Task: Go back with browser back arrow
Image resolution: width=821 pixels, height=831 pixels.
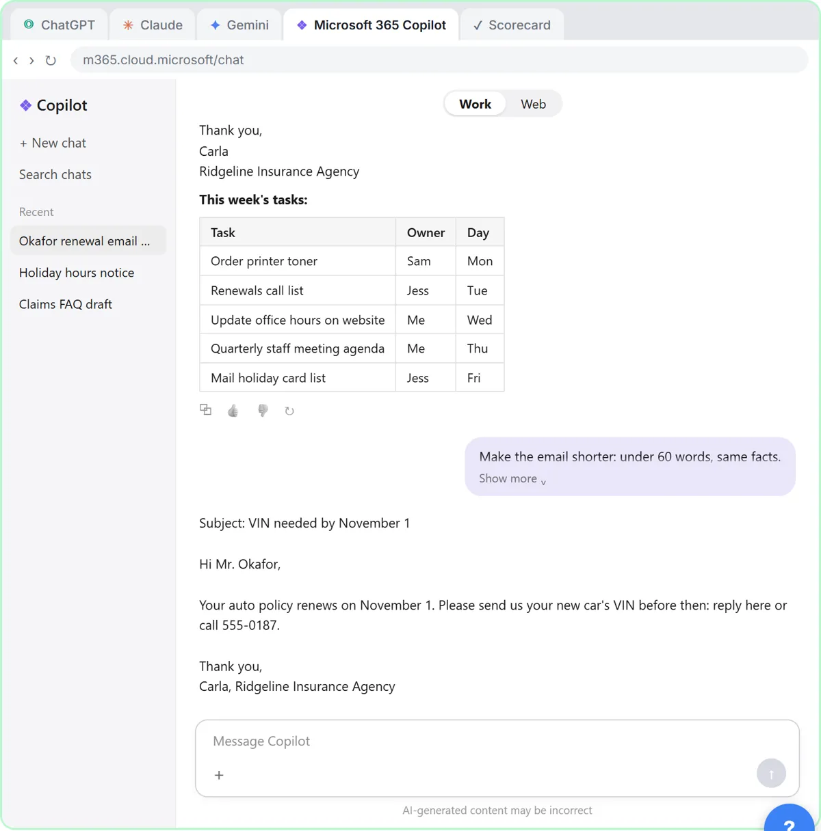Action: pos(16,60)
